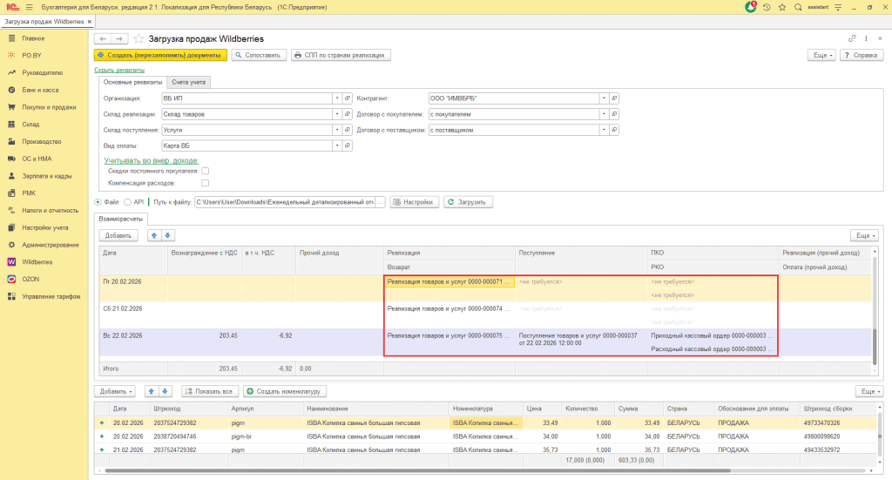Screen dimensions: 892x480
Task: Expand the Склад реализации dropdown
Action: [336, 114]
